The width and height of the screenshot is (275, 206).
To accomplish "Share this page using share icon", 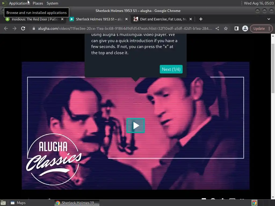I will [x=217, y=28].
